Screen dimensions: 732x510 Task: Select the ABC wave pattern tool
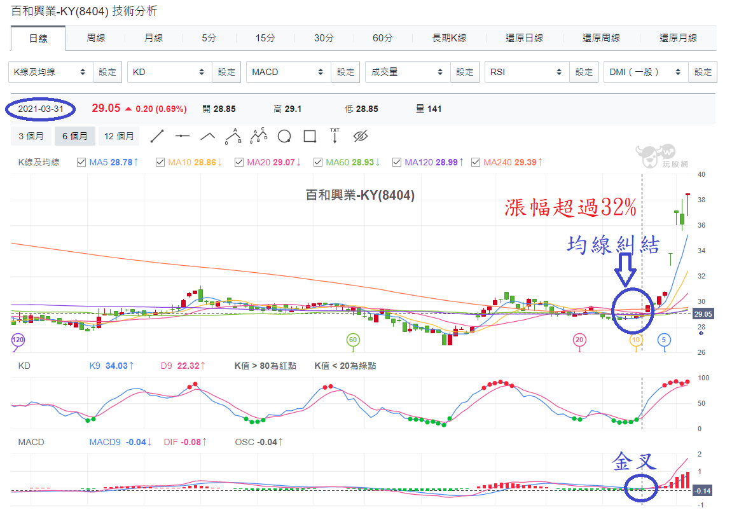coord(233,136)
